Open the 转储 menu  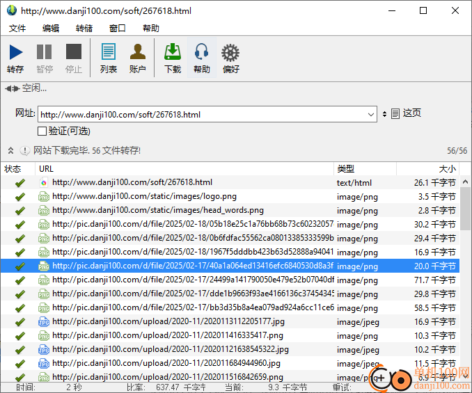pos(84,29)
